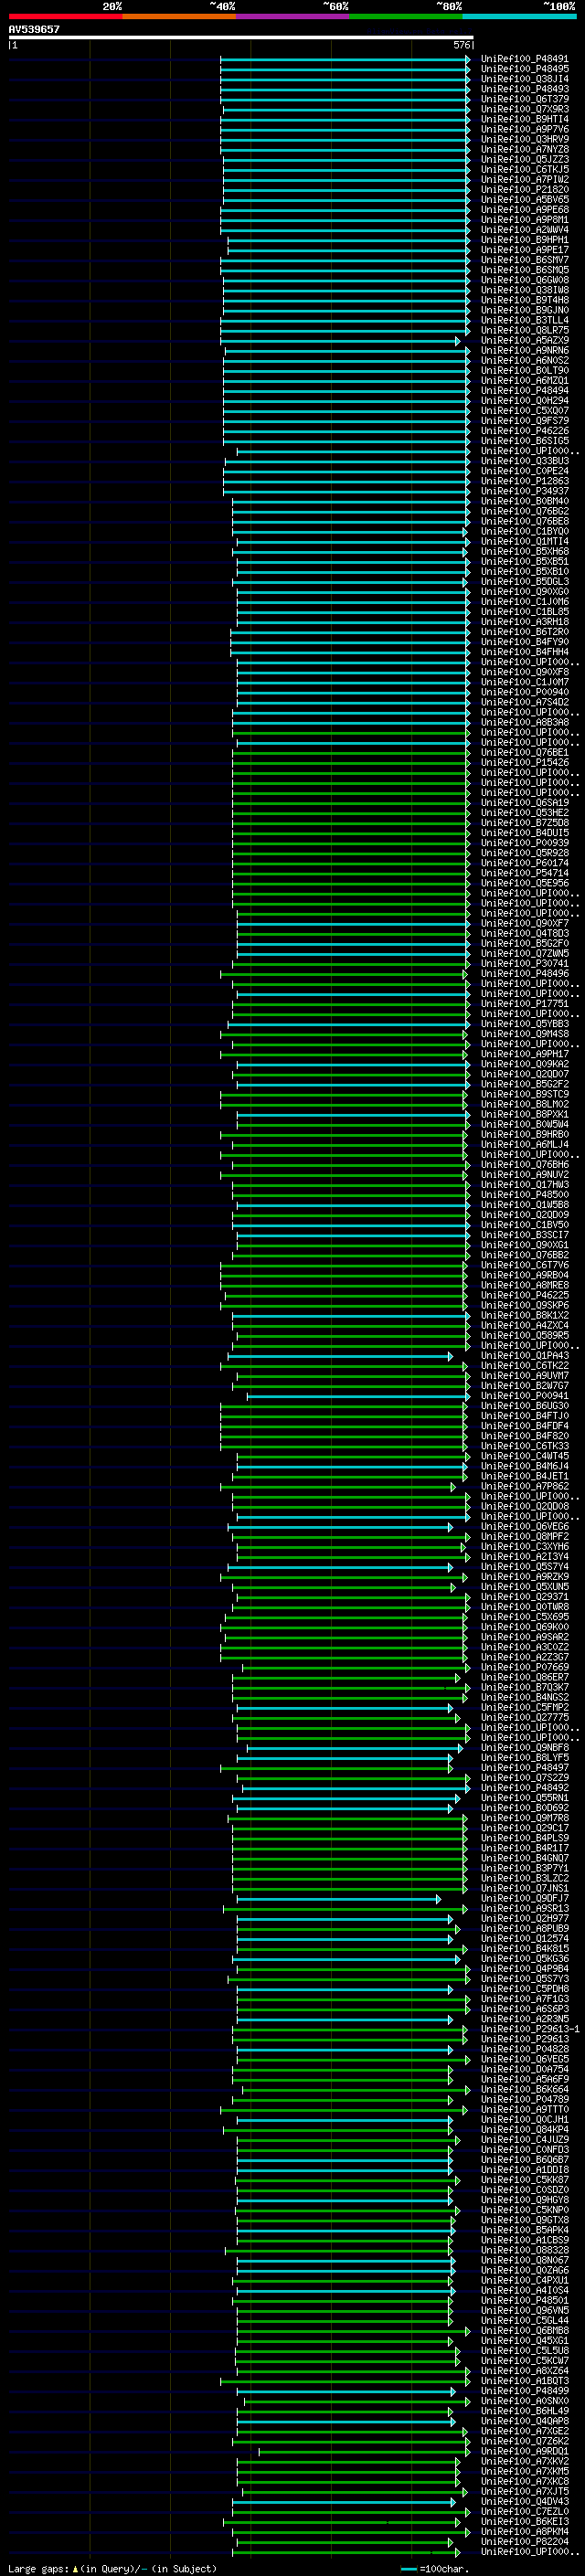Choose hit UniRef100_B4JET1
Viewport: 585px width, 2576px height.
point(525,1475)
